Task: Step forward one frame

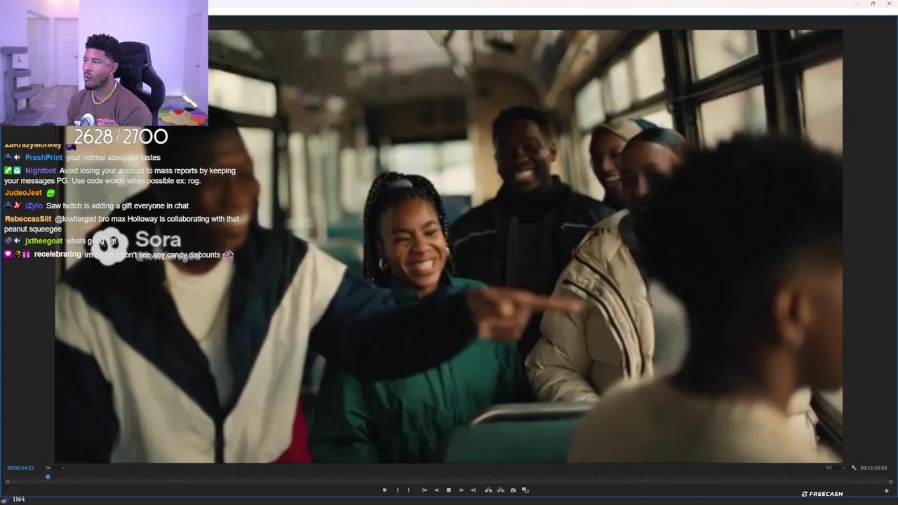Action: tap(461, 490)
